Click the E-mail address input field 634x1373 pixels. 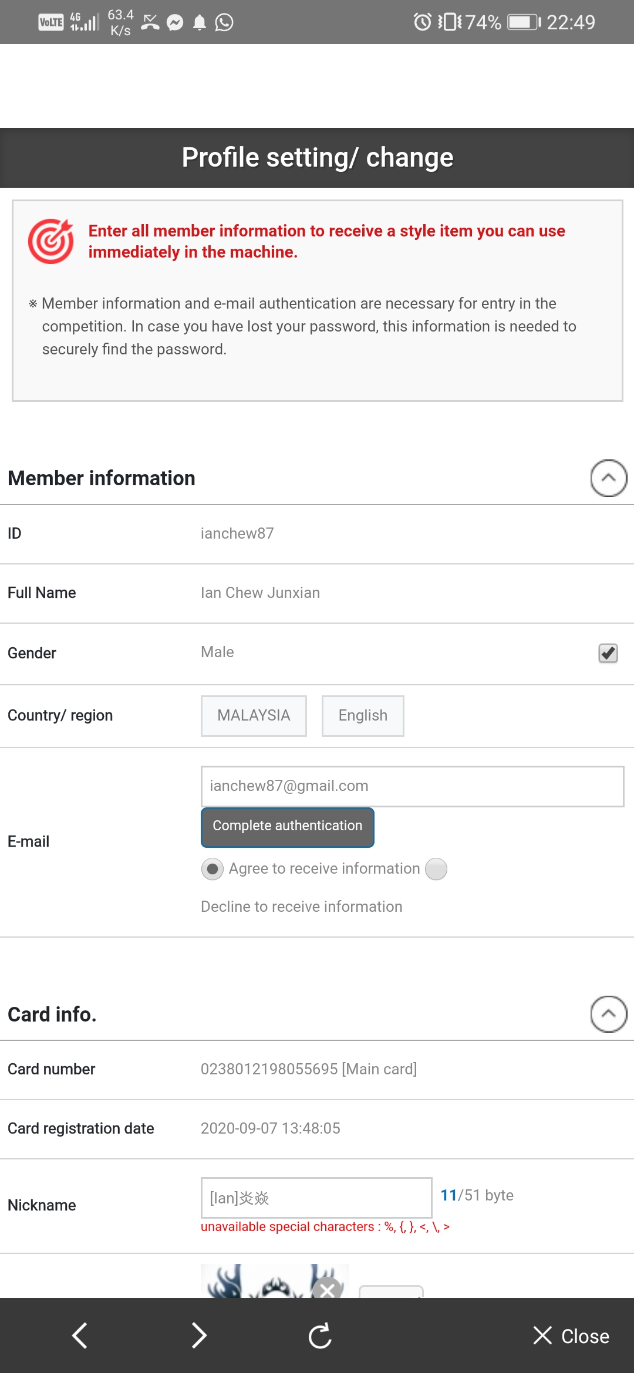click(x=412, y=786)
